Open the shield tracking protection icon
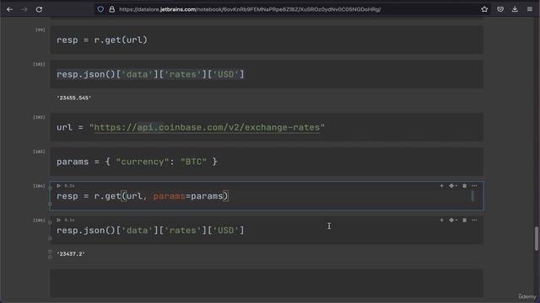 (x=100, y=9)
